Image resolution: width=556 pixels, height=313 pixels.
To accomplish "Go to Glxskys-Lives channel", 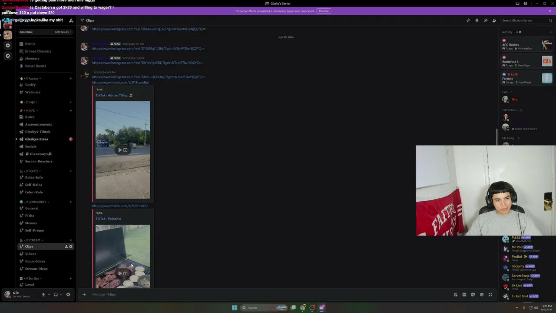I will (x=46, y=139).
